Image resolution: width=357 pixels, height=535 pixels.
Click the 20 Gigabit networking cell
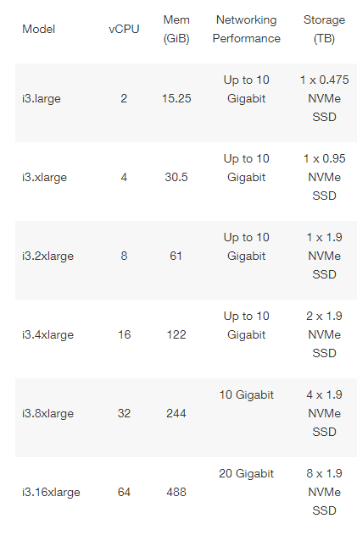[x=246, y=473]
